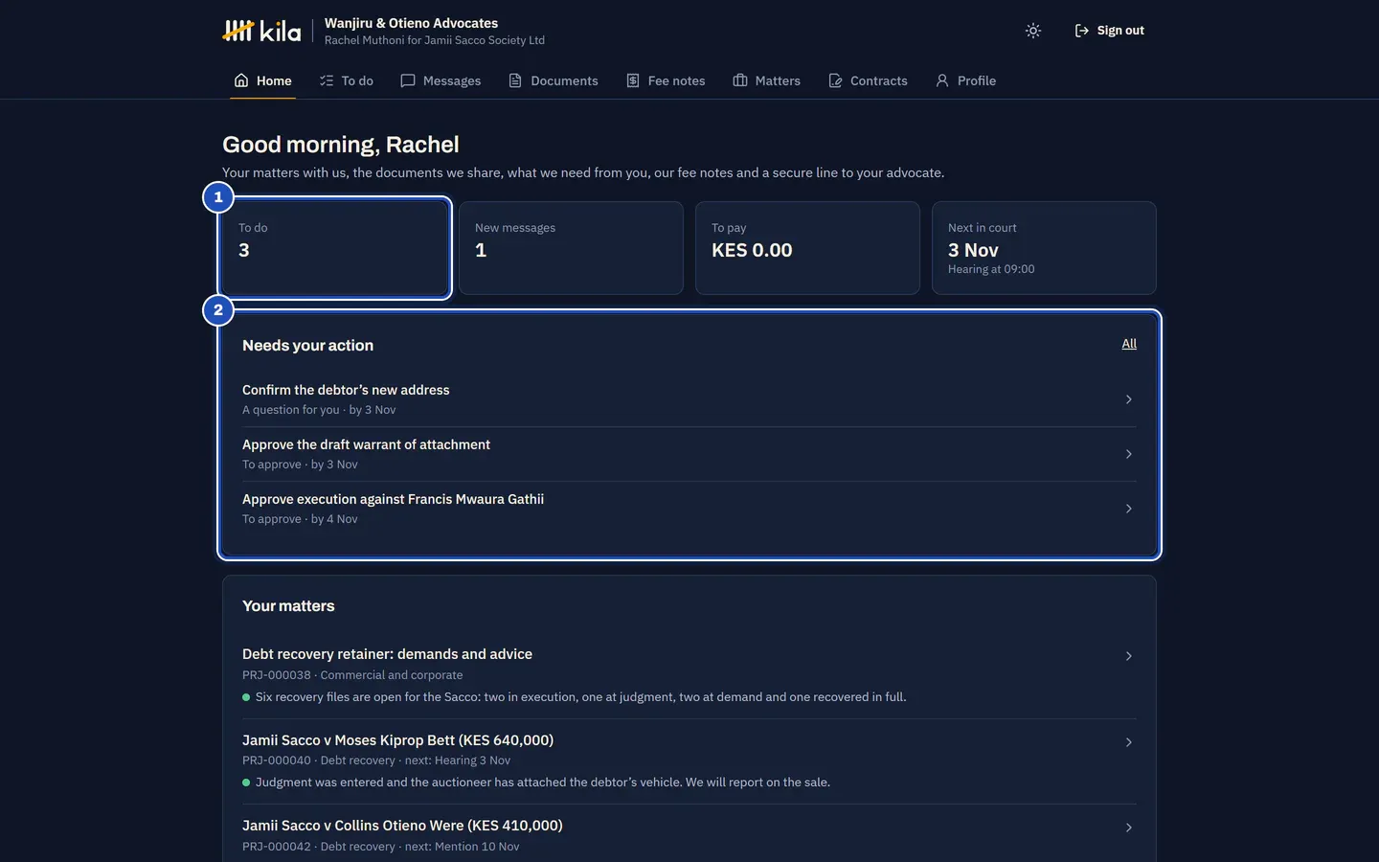1379x862 pixels.
Task: Click the Profile person icon
Action: [x=942, y=80]
